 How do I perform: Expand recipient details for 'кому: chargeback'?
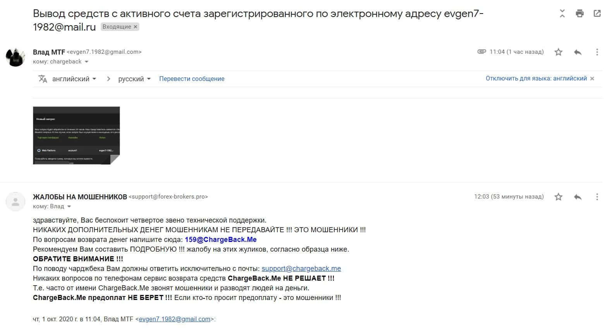click(x=86, y=62)
